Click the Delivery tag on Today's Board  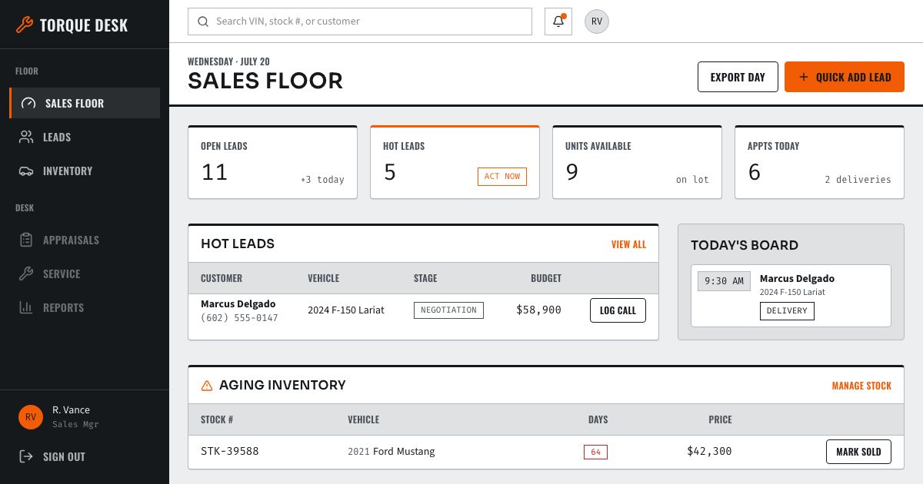pos(787,311)
